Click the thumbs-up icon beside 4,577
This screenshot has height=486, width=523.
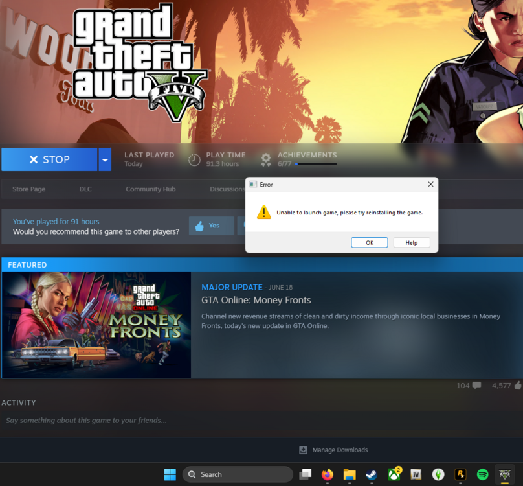518,385
